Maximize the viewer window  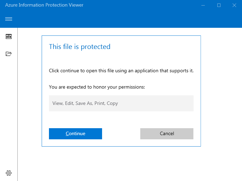click(x=219, y=5)
